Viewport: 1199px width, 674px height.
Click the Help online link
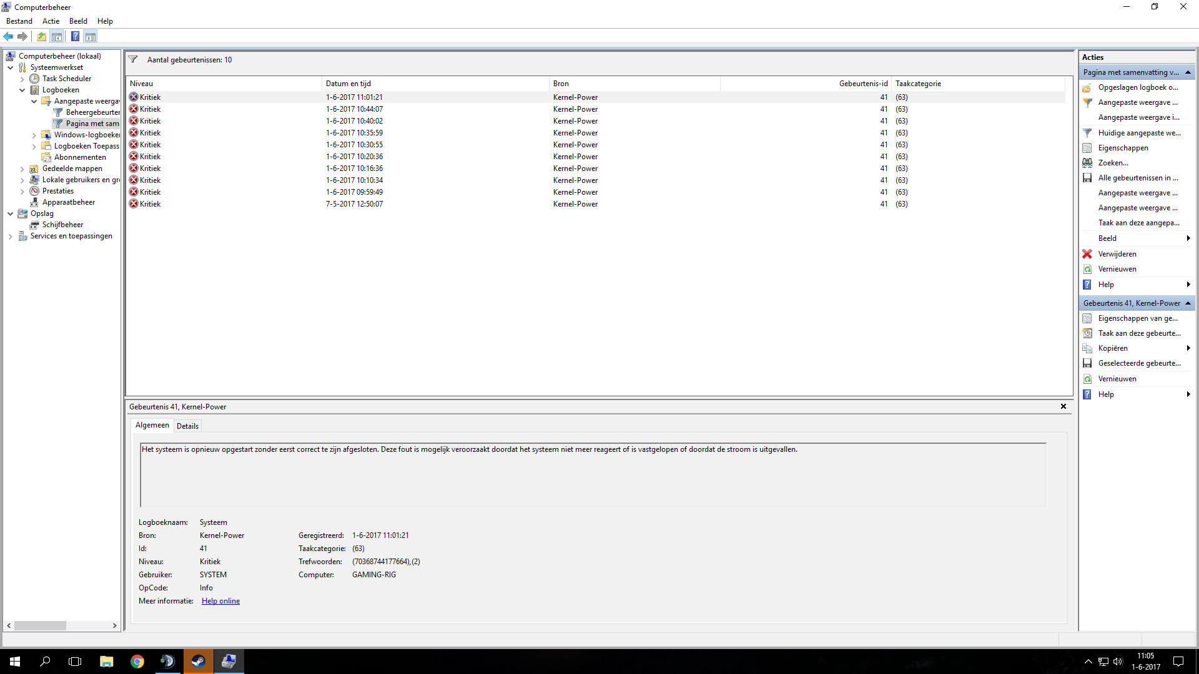[x=220, y=601]
